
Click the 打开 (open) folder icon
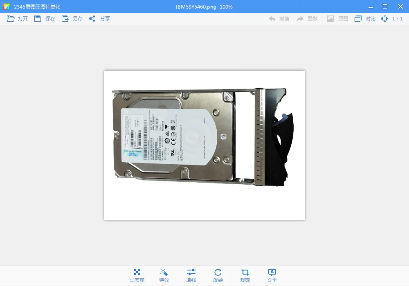pyautogui.click(x=11, y=18)
